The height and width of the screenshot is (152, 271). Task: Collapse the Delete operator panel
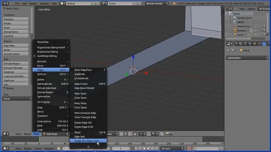(4, 88)
